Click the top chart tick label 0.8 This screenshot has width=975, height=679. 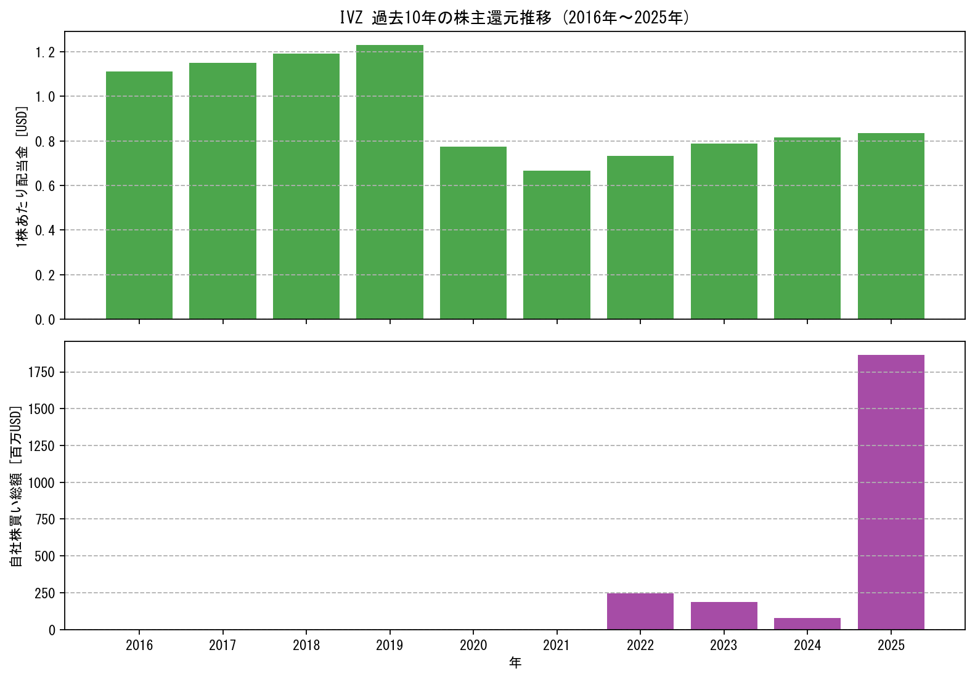45,142
